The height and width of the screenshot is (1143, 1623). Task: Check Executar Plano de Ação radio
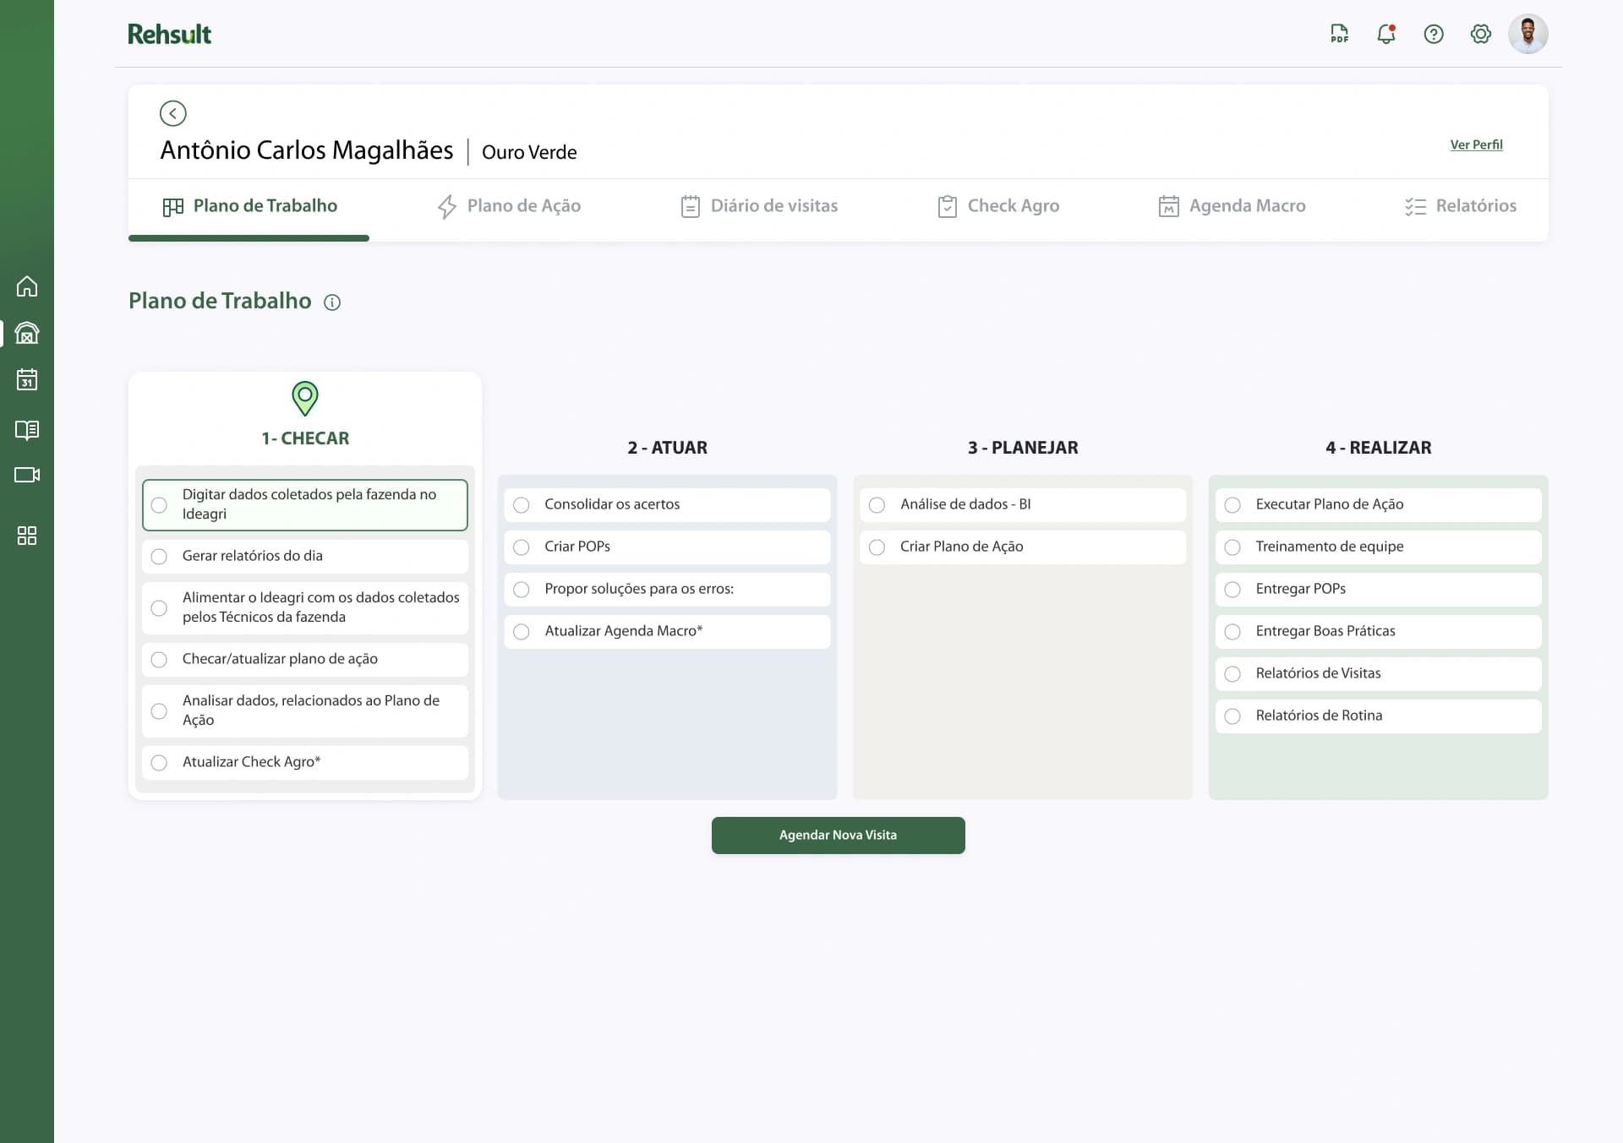pos(1232,505)
